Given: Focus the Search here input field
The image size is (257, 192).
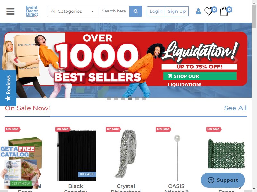Looking at the screenshot, I should click(x=114, y=11).
